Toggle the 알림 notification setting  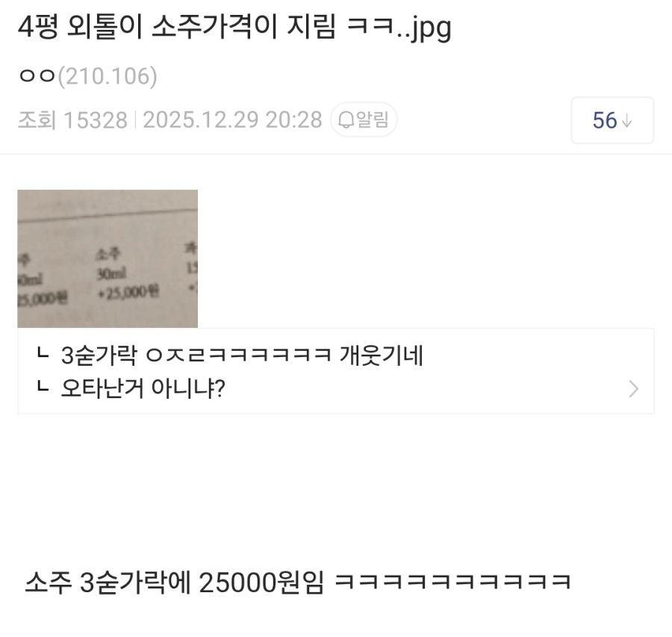click(364, 119)
